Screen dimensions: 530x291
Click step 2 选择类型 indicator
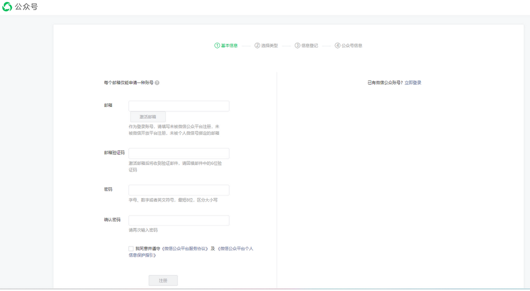(266, 46)
